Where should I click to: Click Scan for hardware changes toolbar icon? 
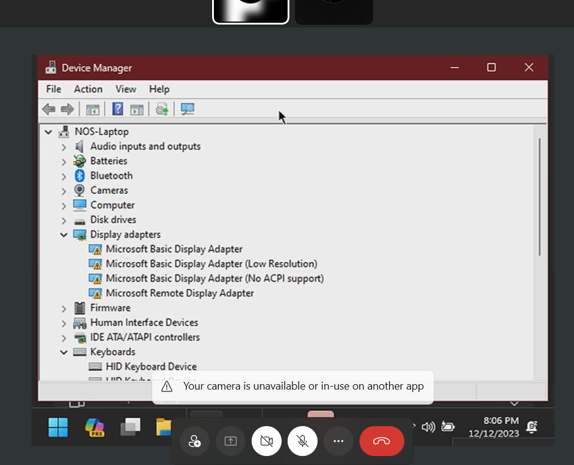coord(188,109)
